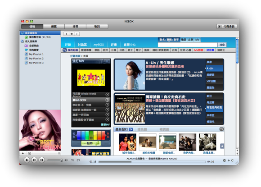Viewport: 261px width, 187px height.
Task: Open the 古典 genre tab
Action: [174, 50]
